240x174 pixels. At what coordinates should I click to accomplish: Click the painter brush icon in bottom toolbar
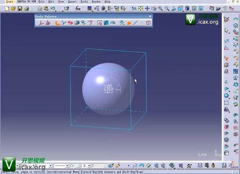click(x=111, y=166)
